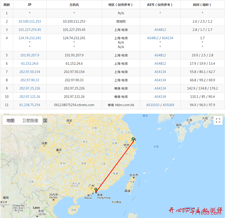Viewport: 225px width, 218px height.
Task: Open AS4812 link in hop 4 row
Action: 153,38
